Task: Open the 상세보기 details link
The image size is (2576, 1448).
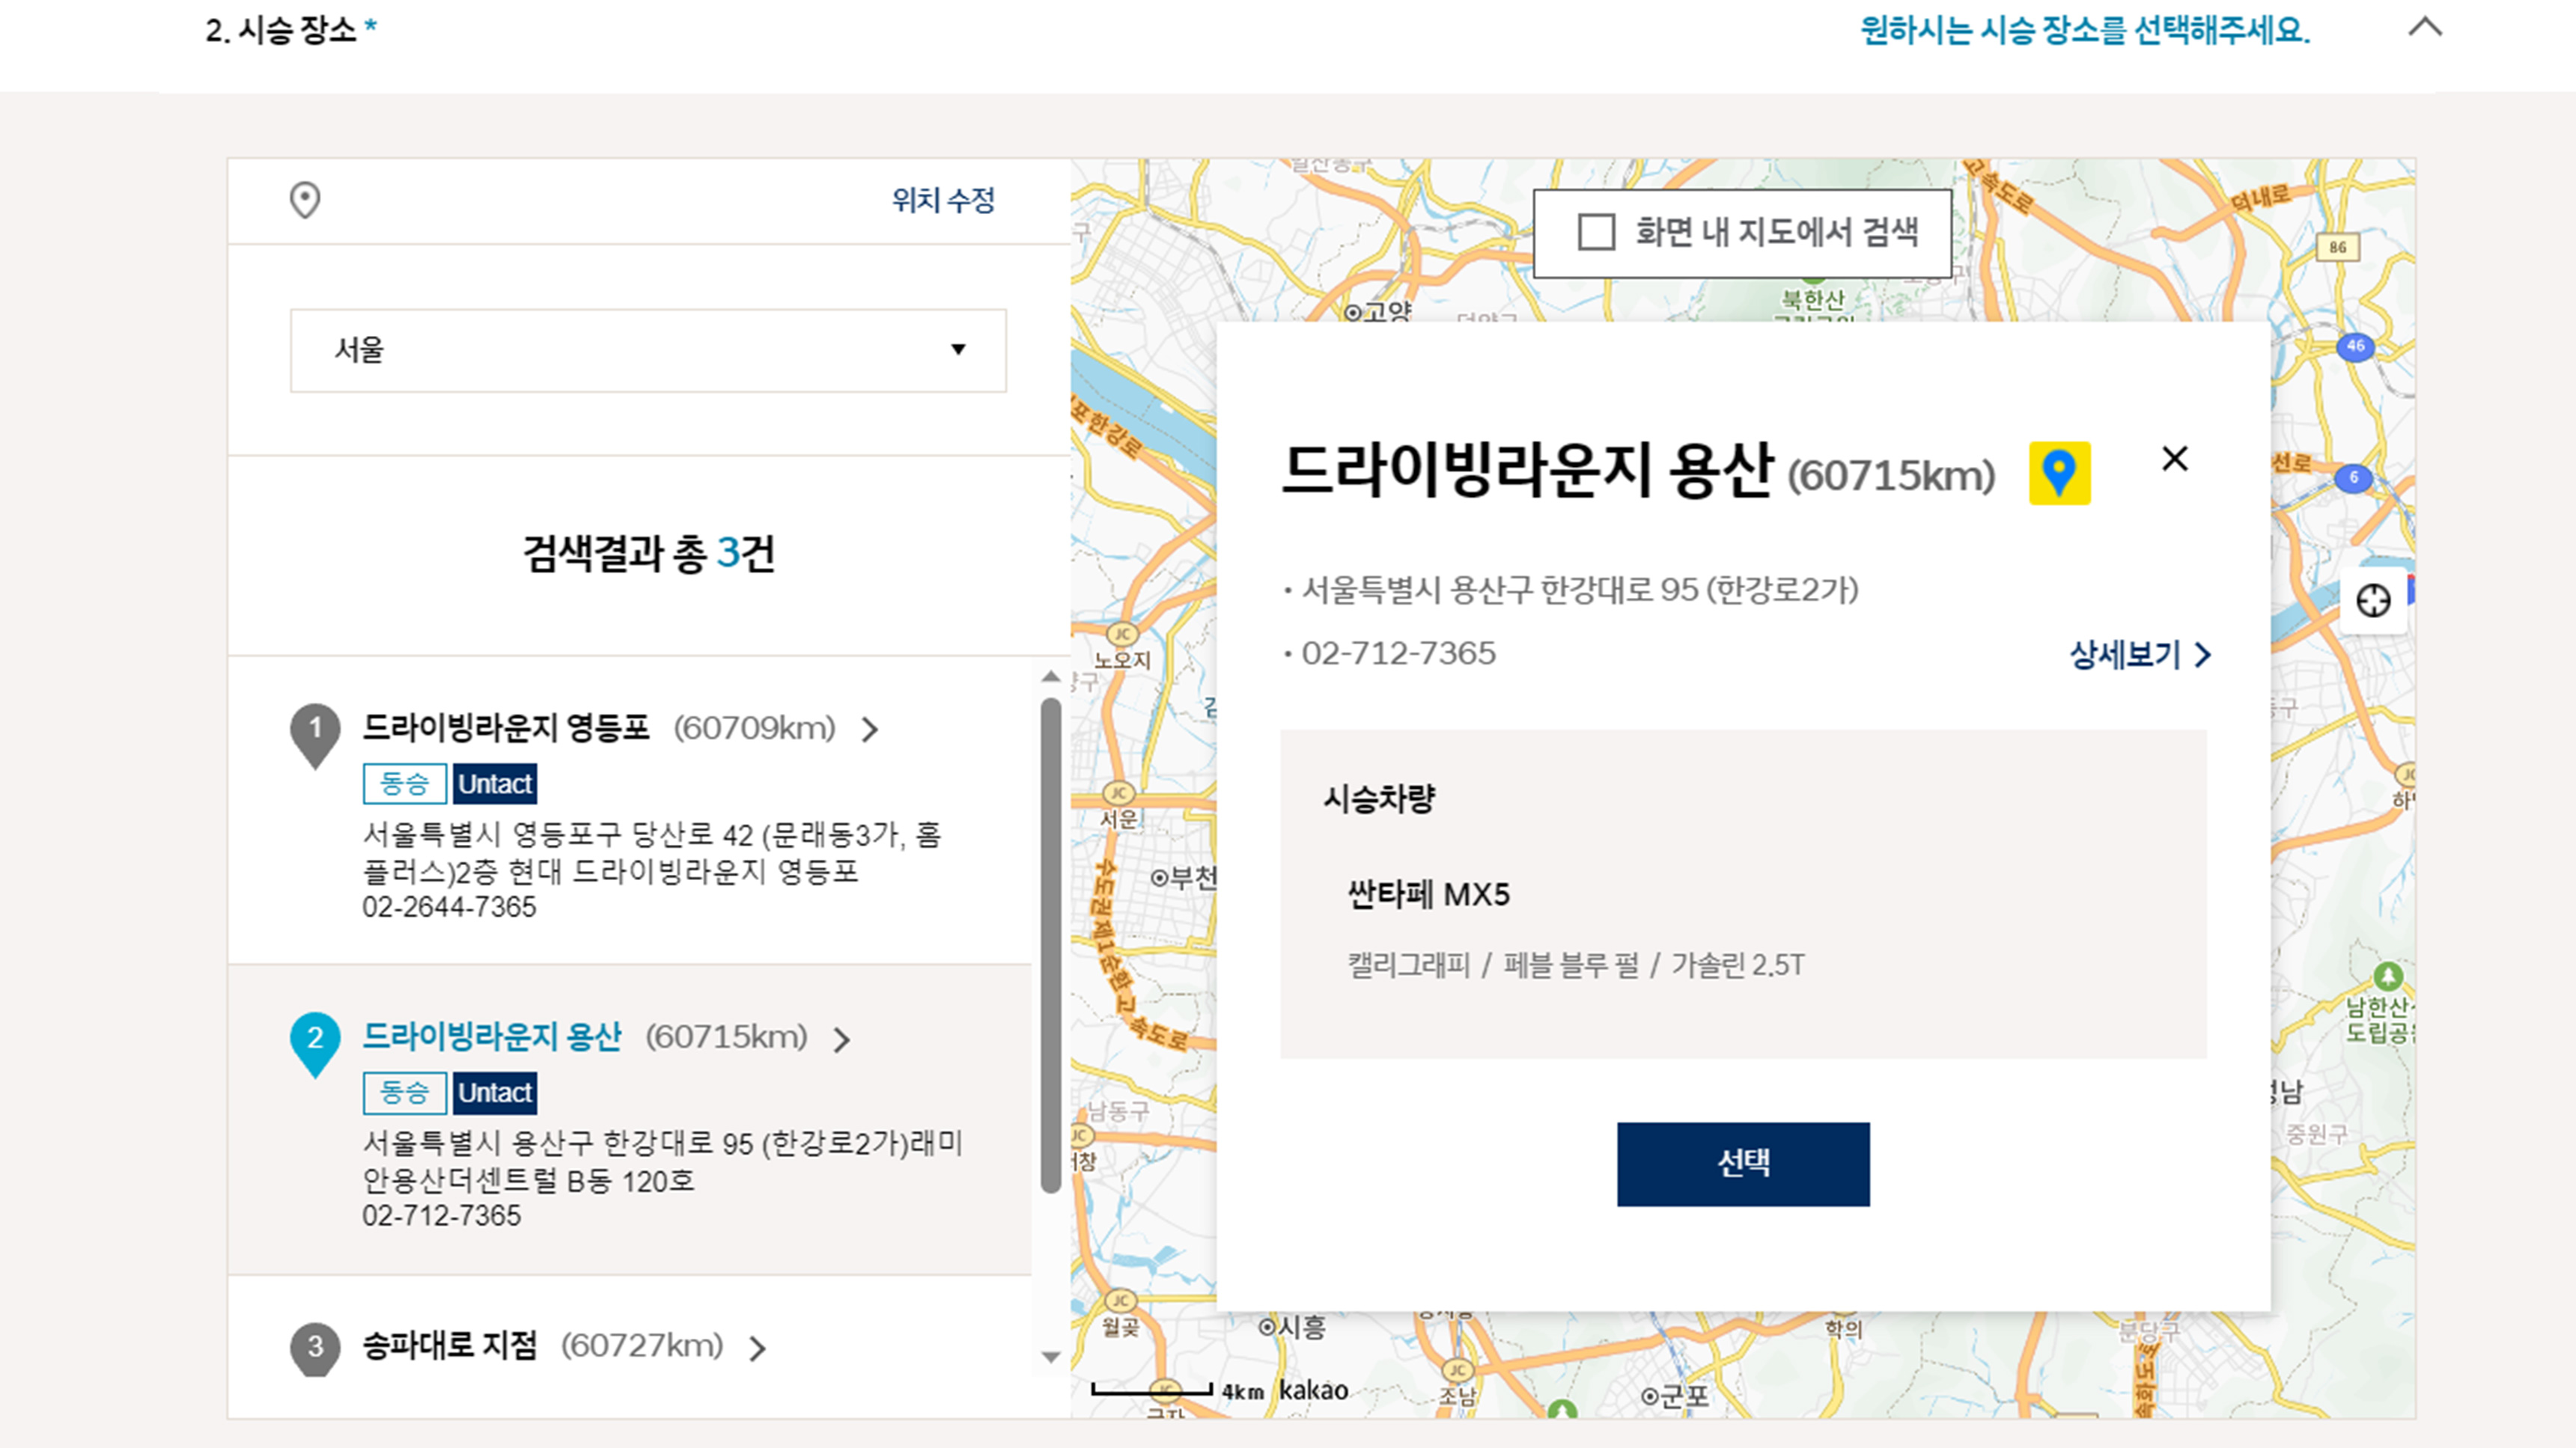Action: click(2139, 656)
